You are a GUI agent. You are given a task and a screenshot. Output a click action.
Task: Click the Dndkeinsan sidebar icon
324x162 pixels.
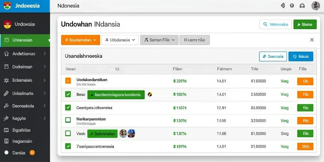pyautogui.click(x=6, y=67)
